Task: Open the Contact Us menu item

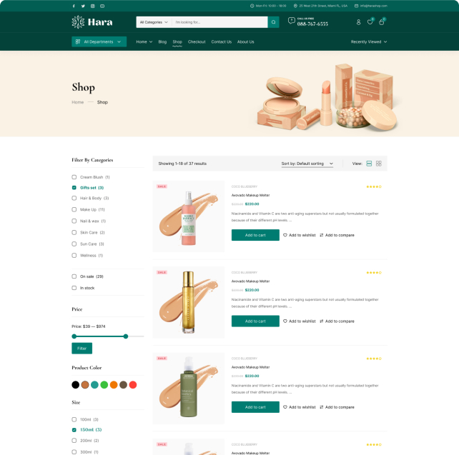Action: coord(222,42)
